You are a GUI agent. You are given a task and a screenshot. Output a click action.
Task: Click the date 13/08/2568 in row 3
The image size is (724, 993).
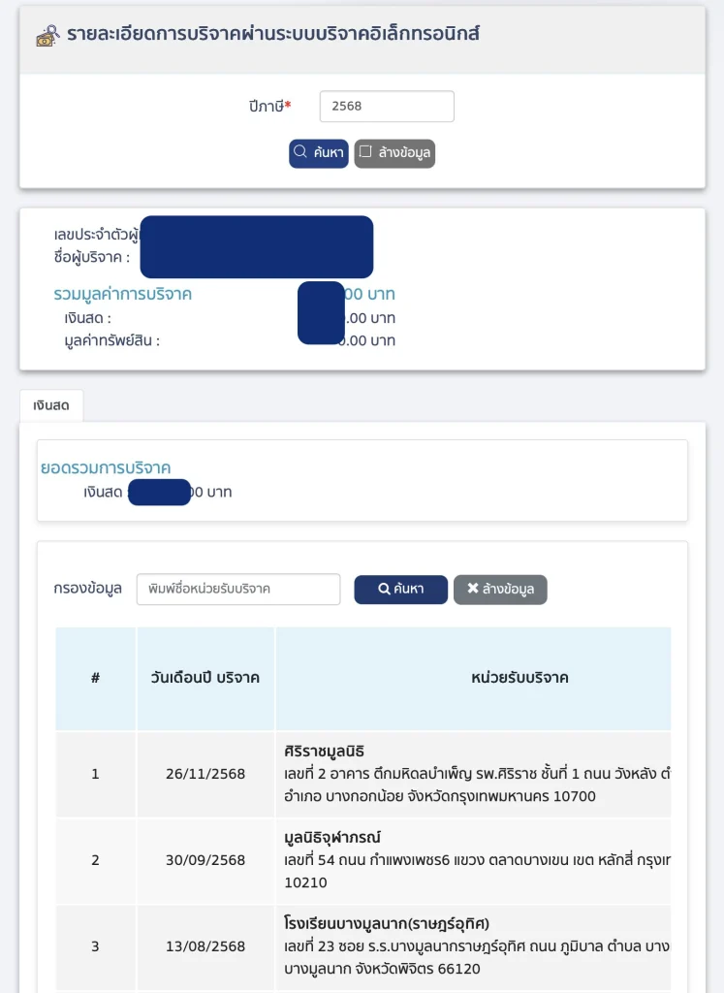(x=205, y=945)
